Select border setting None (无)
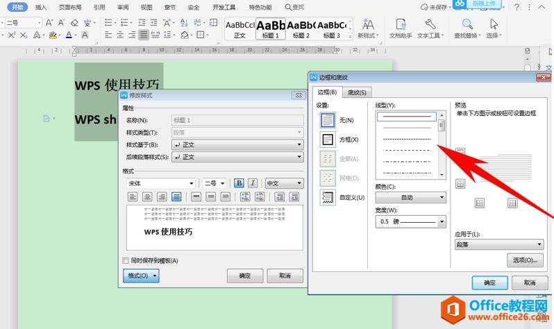This screenshot has height=329, width=554. [x=328, y=120]
